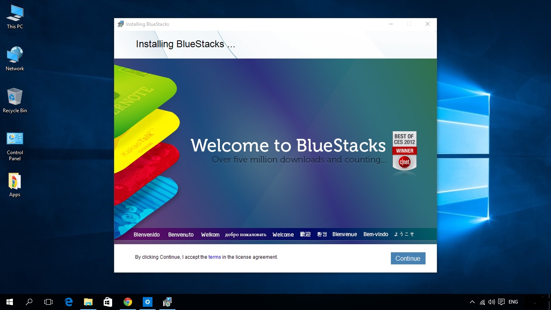This screenshot has width=551, height=310.
Task: Open the Windows Start menu
Action: point(10,302)
